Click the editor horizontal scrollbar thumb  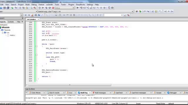point(70,85)
